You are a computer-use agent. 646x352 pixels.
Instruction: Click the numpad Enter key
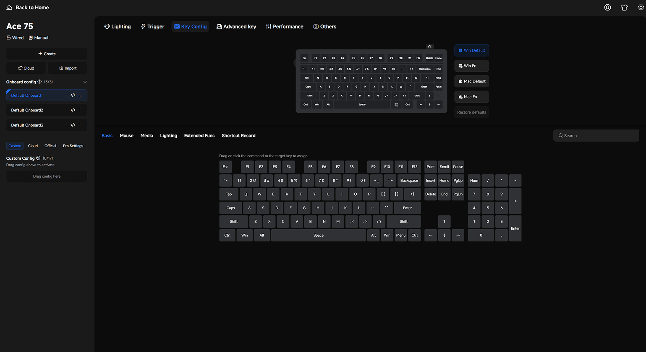(515, 228)
